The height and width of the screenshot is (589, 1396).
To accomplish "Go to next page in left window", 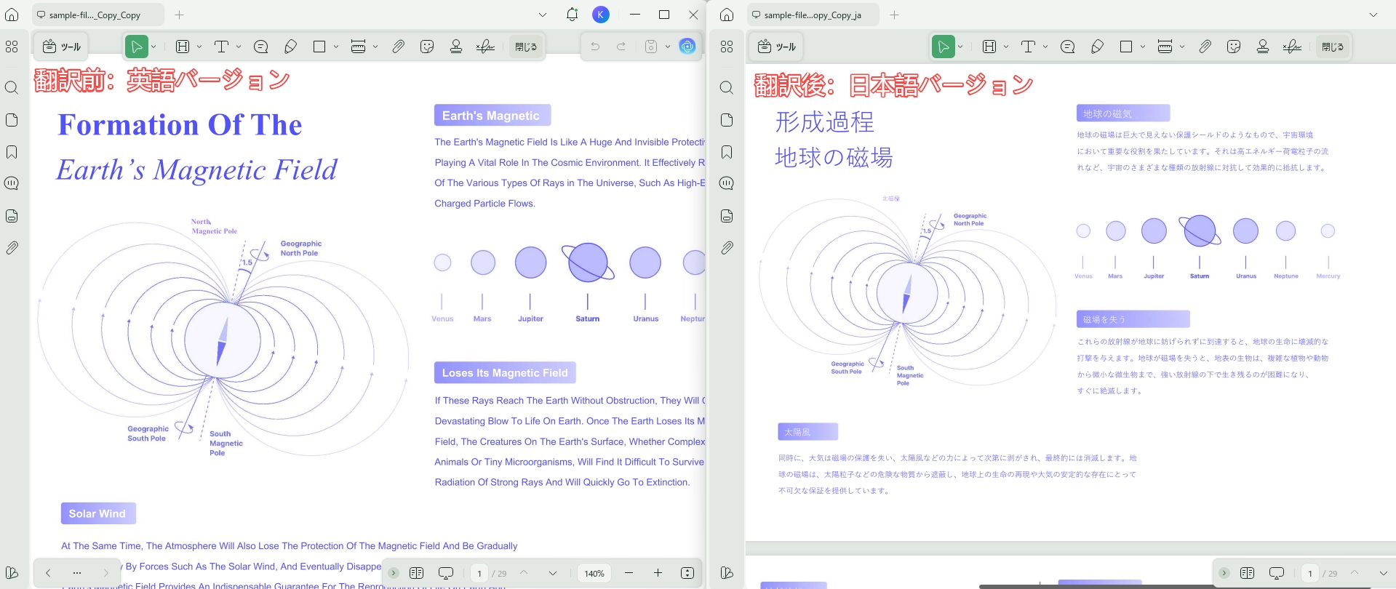I will [553, 573].
